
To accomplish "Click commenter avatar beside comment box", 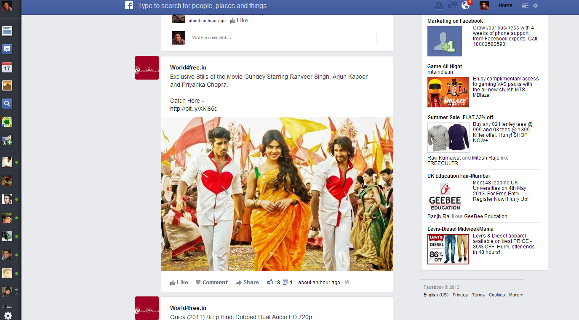I will click(179, 37).
